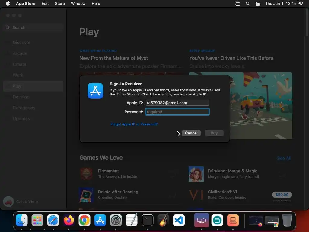Open Finder from the Dock
The image size is (309, 232).
(x=22, y=220)
